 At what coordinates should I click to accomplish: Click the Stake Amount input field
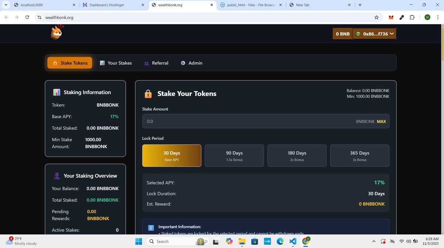(265, 121)
